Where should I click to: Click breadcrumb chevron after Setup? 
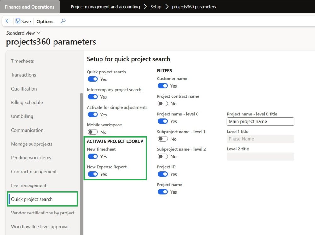[x=167, y=7]
